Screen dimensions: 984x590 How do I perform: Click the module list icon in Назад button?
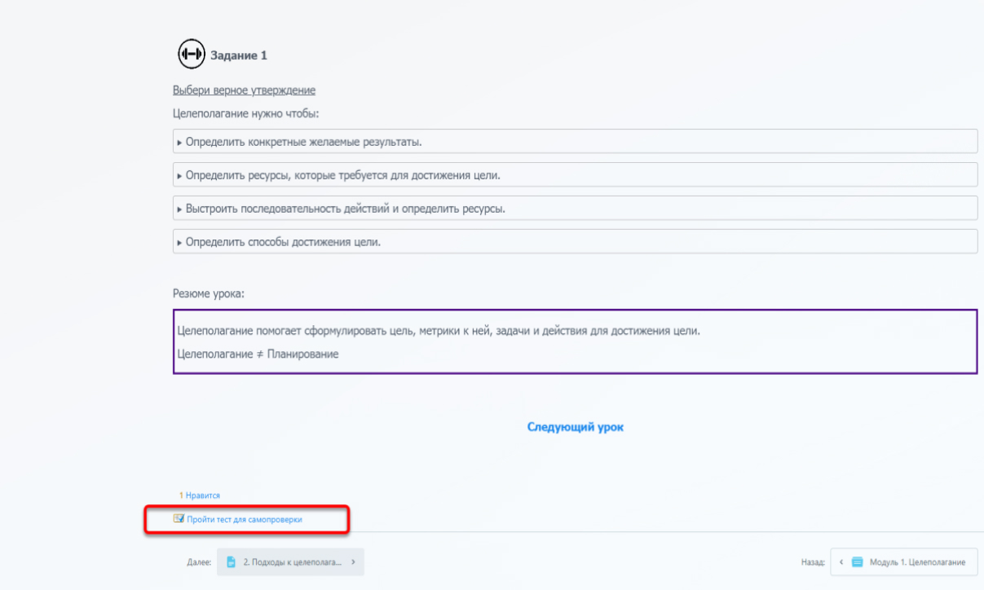point(858,562)
